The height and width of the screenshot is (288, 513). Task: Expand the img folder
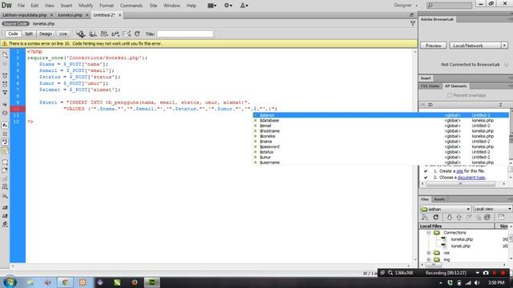[429, 259]
